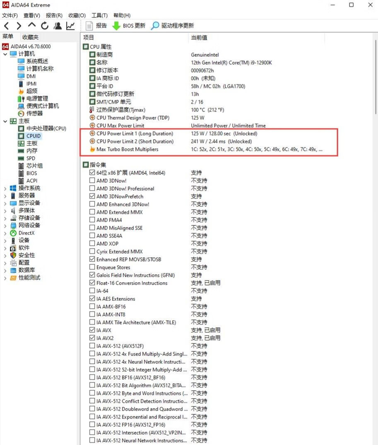Expand the 显示设备 tree node
The width and height of the screenshot is (378, 445).
(5, 203)
